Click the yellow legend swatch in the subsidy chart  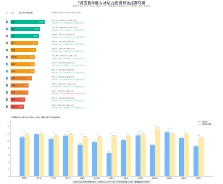click(x=199, y=124)
